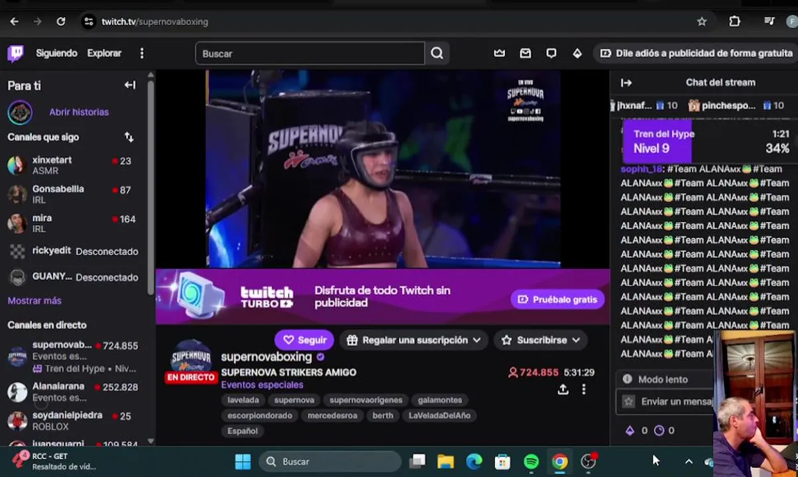Open the whispers chat bubble icon

pos(551,53)
